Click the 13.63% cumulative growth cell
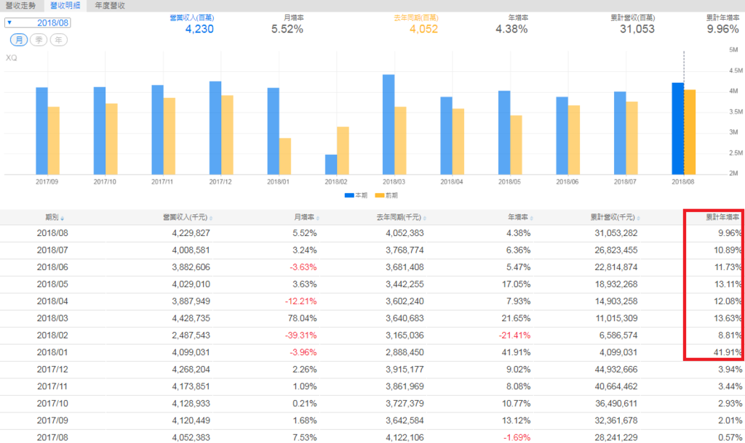This screenshot has height=443, width=745. 728,319
